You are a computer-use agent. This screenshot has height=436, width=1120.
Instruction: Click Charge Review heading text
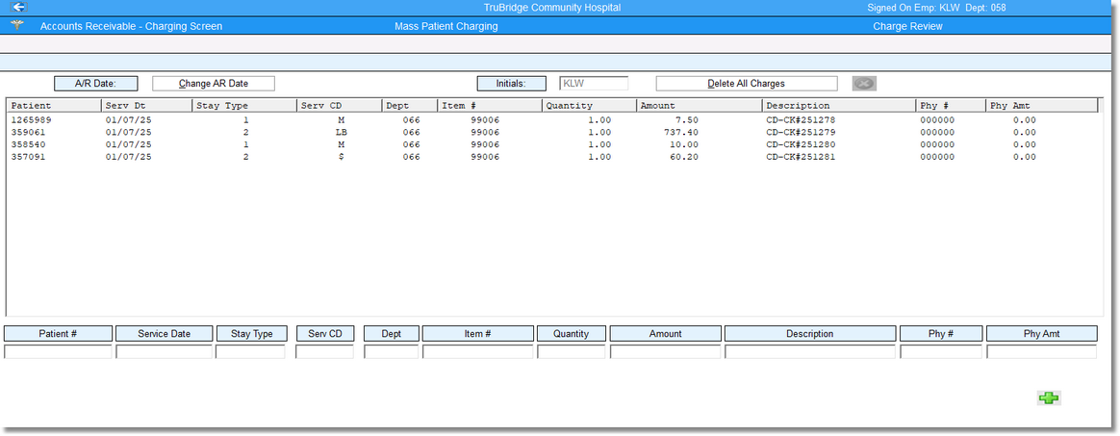tap(908, 26)
